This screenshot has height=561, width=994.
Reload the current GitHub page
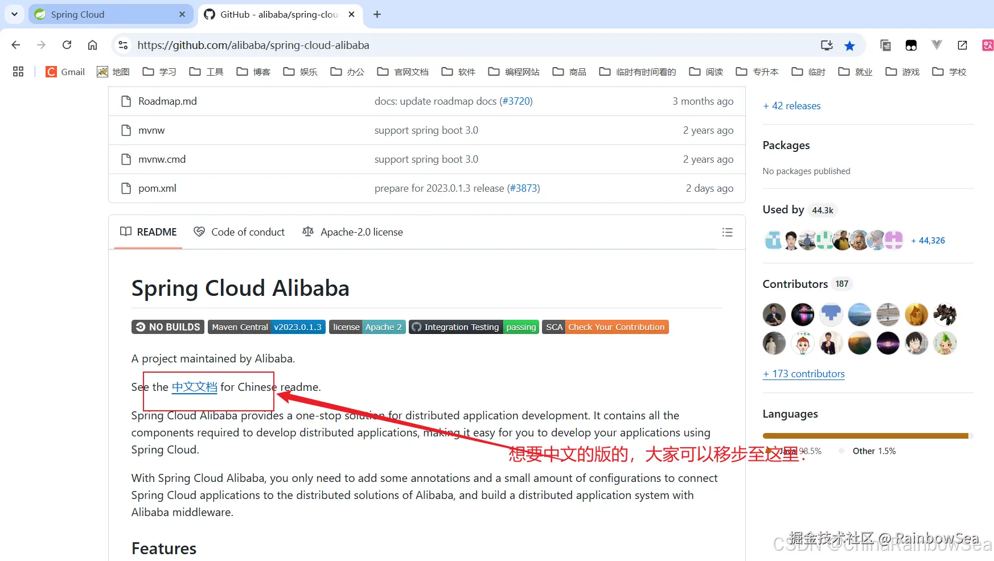tap(67, 45)
